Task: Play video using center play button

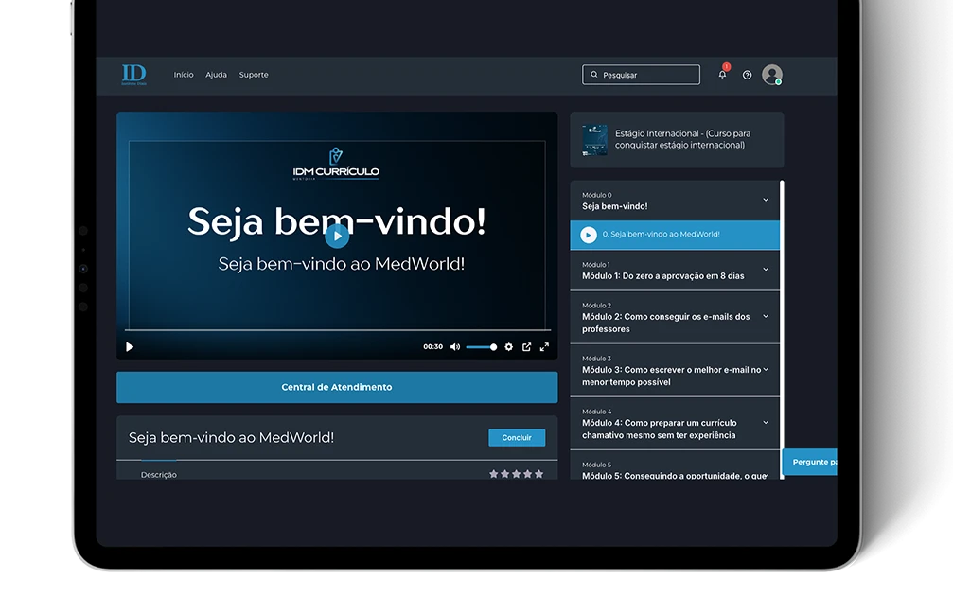Action: pyautogui.click(x=336, y=237)
